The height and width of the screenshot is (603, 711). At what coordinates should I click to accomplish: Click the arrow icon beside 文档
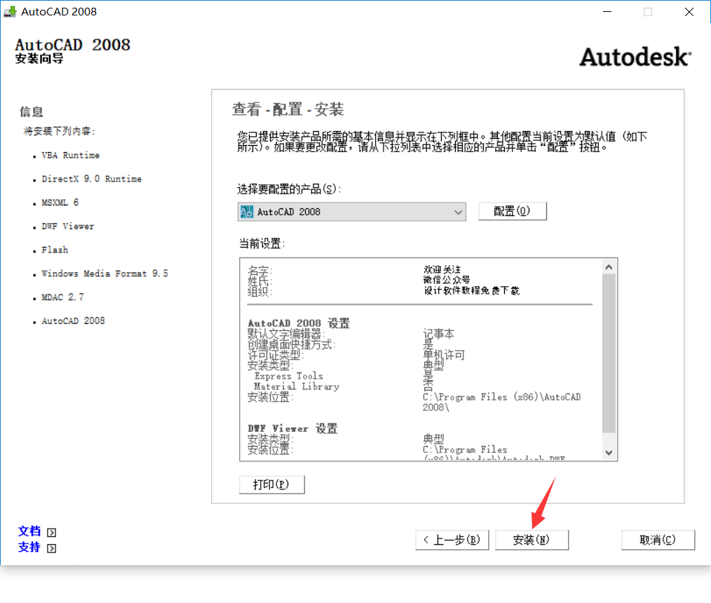(51, 532)
